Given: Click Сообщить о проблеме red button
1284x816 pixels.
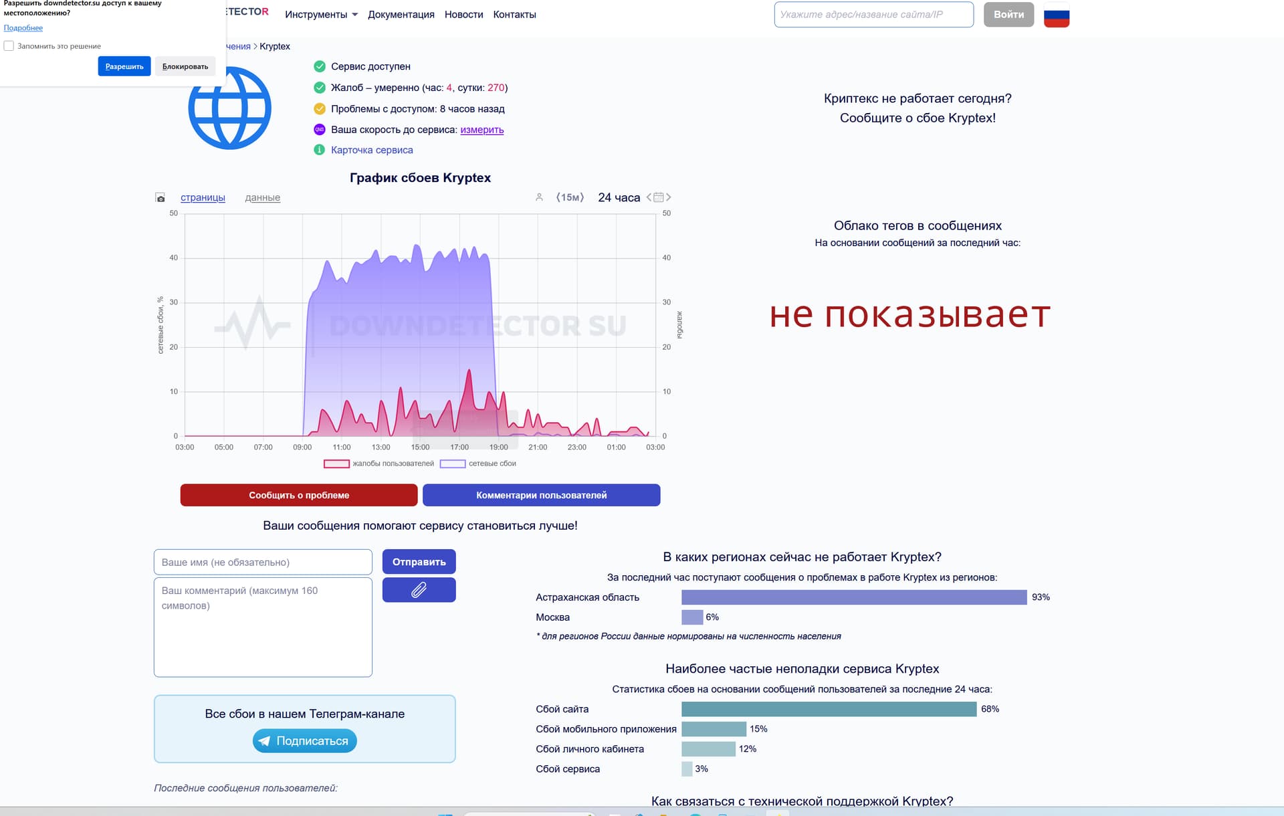Looking at the screenshot, I should tap(299, 495).
